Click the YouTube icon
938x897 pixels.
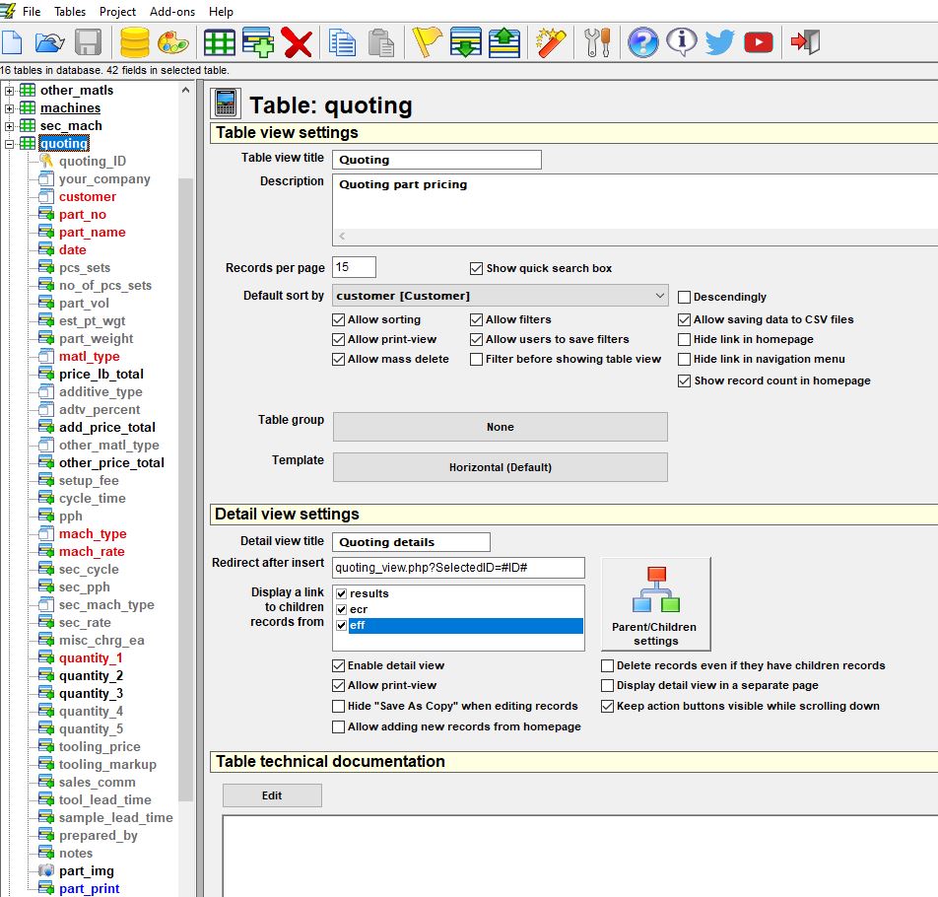[x=759, y=42]
